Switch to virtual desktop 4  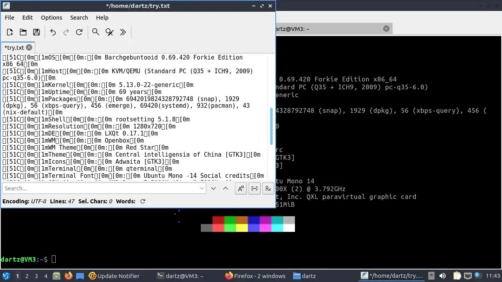coord(46,276)
